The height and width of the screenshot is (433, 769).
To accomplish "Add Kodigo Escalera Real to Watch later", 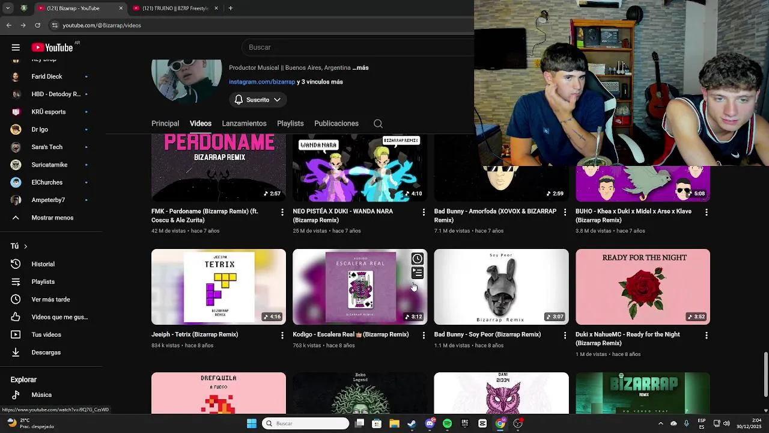I will click(x=417, y=259).
